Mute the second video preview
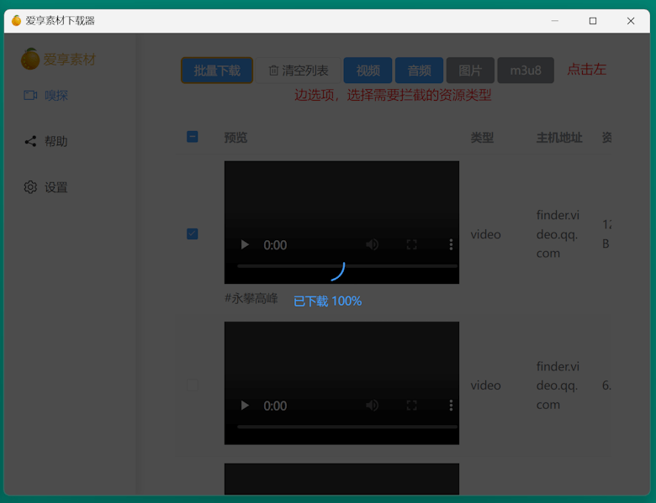Viewport: 656px width, 503px height. tap(372, 406)
